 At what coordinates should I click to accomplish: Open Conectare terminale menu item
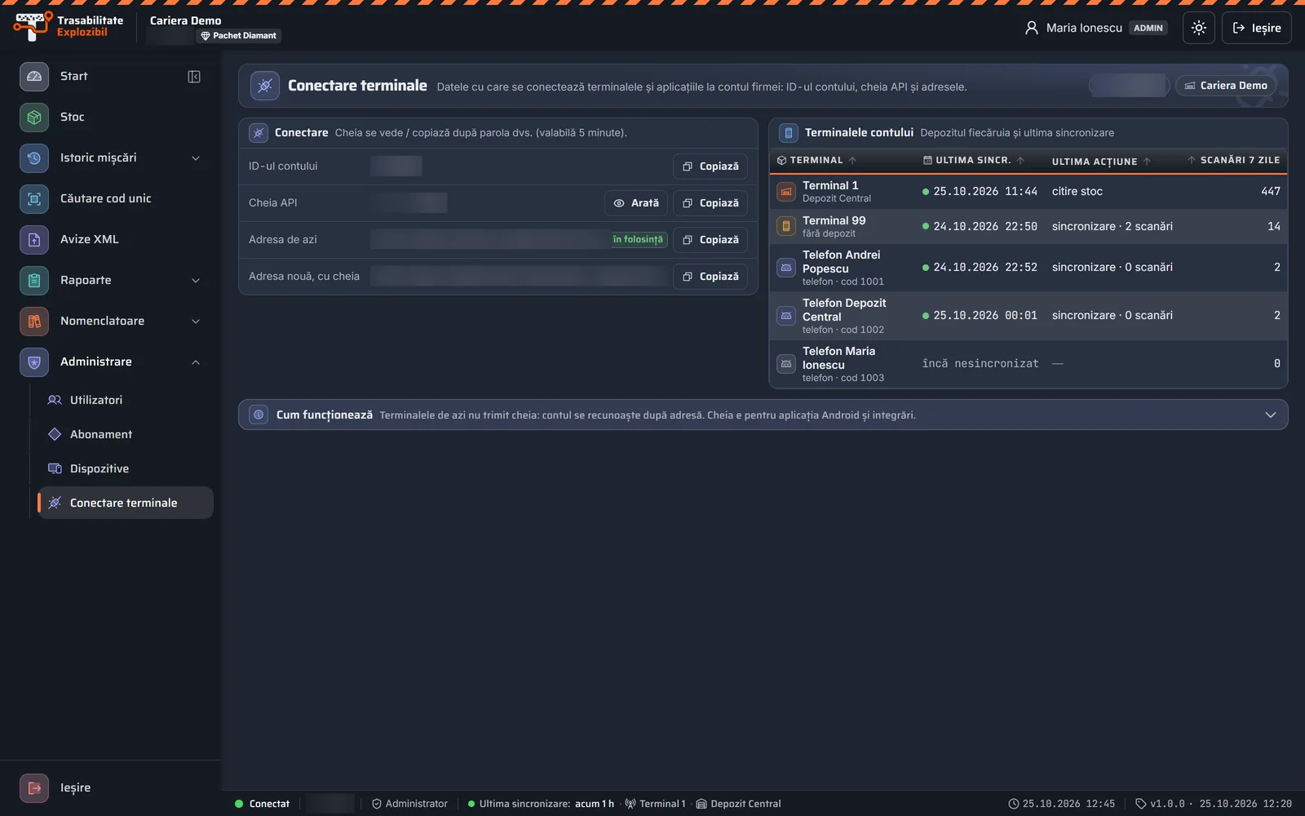126,503
